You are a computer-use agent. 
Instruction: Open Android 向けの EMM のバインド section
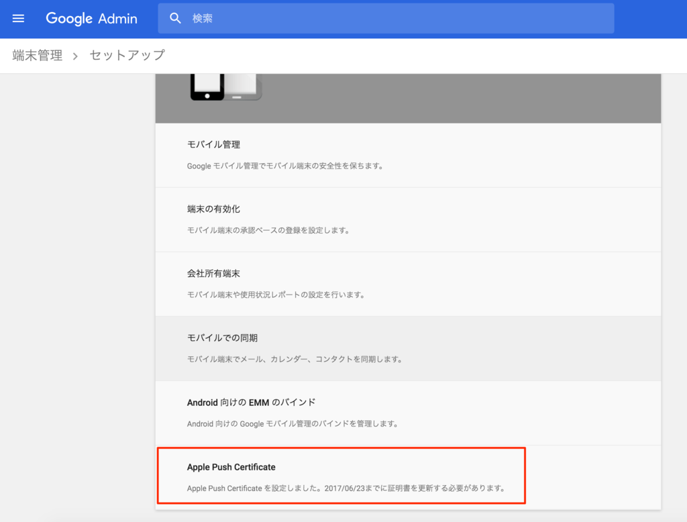[409, 413]
